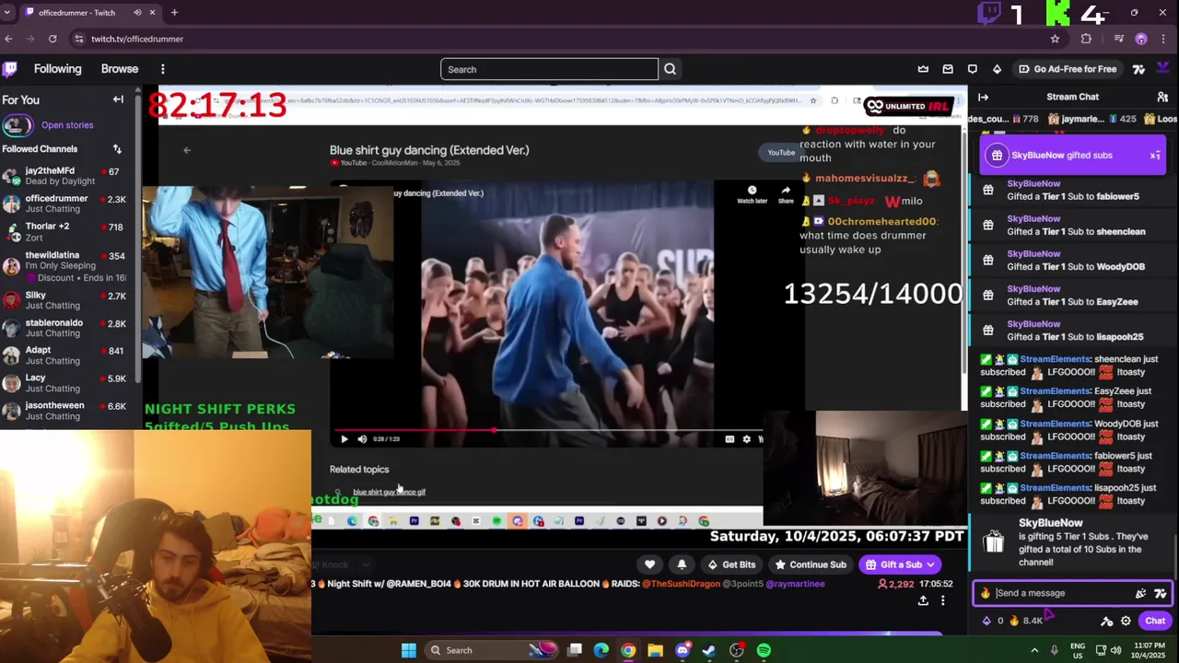This screenshot has height=663, width=1179.
Task: Click Go Ad-Free for Free button
Action: tap(1068, 69)
